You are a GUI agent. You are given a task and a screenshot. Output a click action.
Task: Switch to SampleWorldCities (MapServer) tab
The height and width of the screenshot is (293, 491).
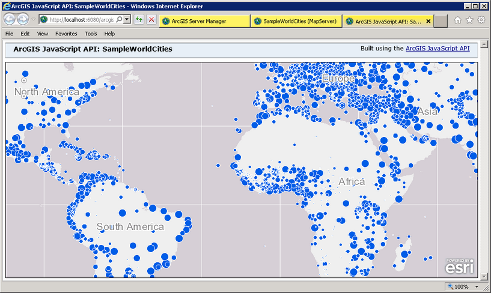(296, 21)
